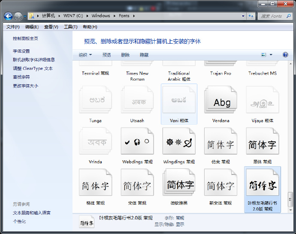The width and height of the screenshot is (296, 234).
Task: Click the Terminal 常规 font label
Action: click(x=96, y=73)
